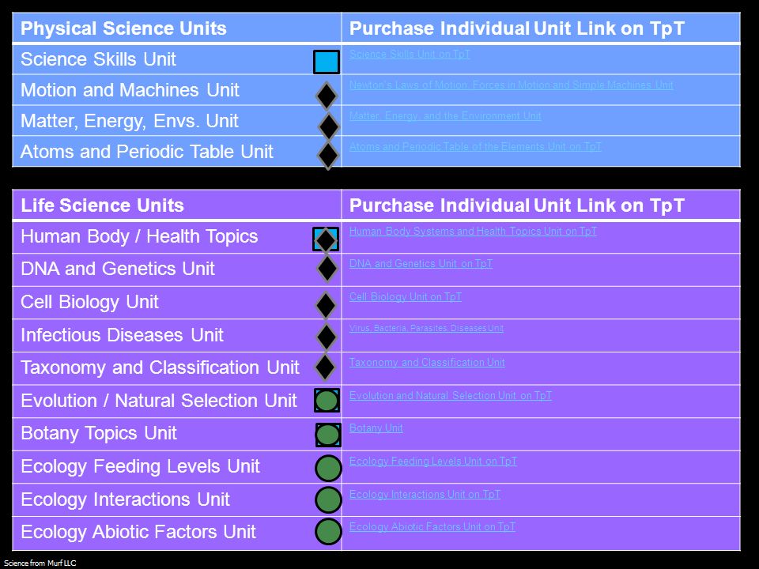Image resolution: width=759 pixels, height=569 pixels.
Task: Click the diamond marker next to DNA and Genetics Unit
Action: (x=327, y=269)
